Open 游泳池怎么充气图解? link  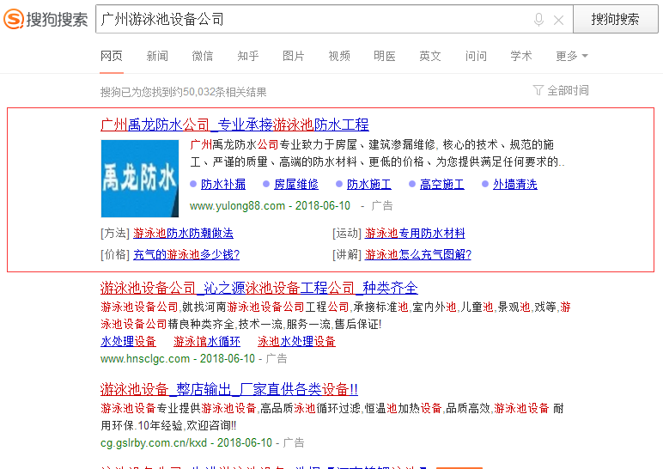[418, 254]
